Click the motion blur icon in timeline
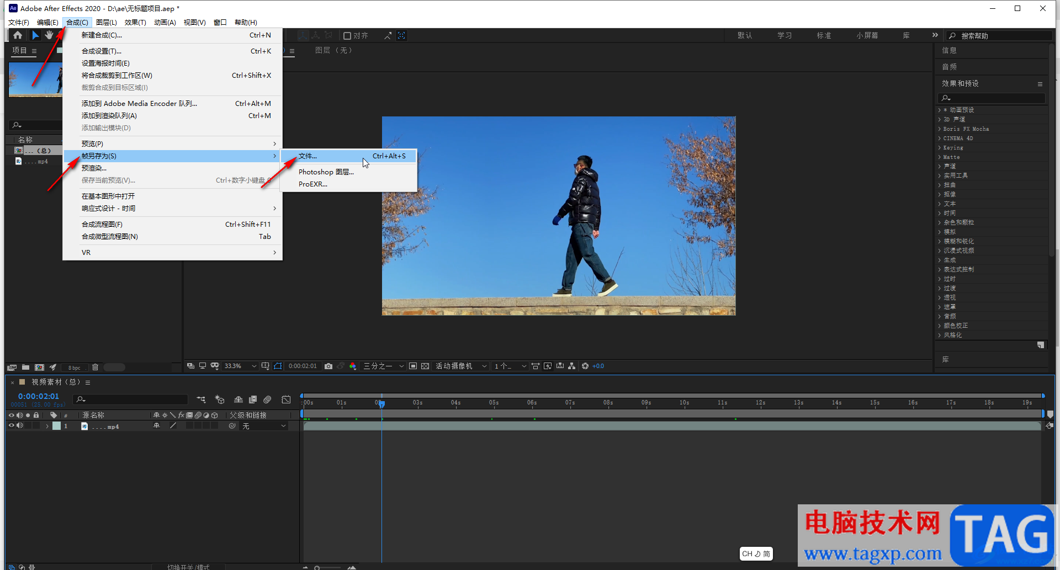This screenshot has width=1060, height=570. pyautogui.click(x=267, y=399)
